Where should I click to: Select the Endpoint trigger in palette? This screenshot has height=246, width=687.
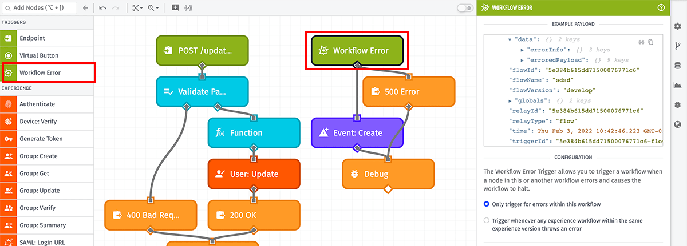pyautogui.click(x=47, y=38)
